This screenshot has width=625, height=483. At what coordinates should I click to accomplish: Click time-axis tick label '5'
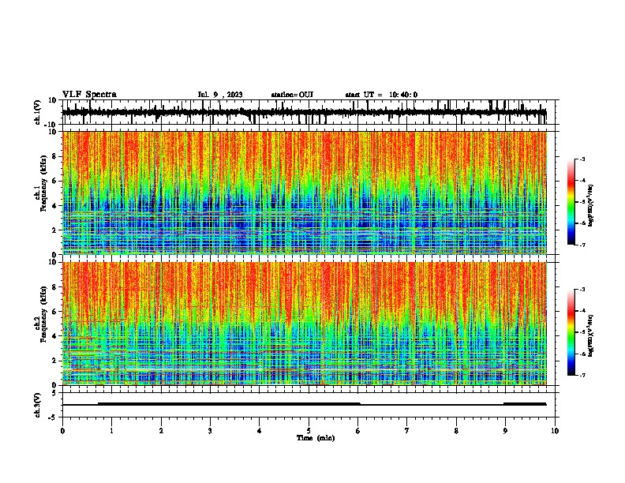click(x=309, y=431)
